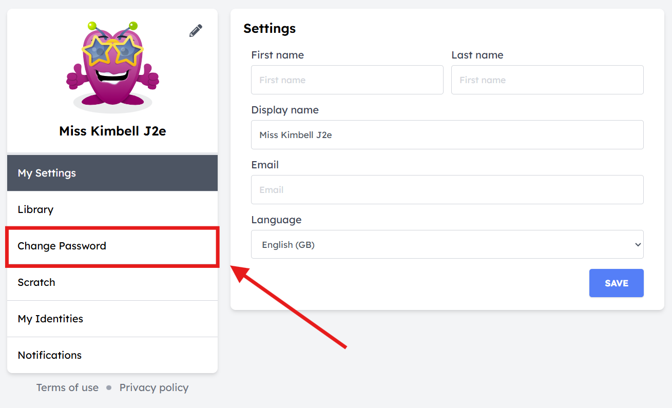Open the Change Password menu item
This screenshot has width=672, height=408.
112,246
